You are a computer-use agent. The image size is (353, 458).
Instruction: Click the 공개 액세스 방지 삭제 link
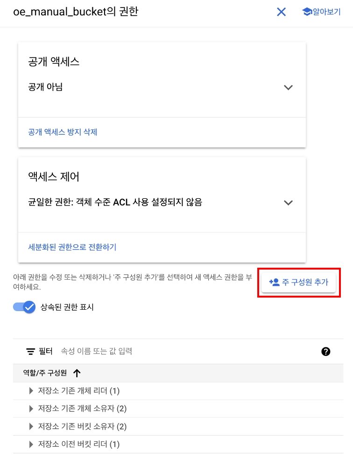(x=63, y=132)
